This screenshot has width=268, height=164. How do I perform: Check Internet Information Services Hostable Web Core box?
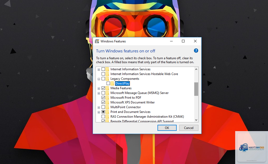(x=103, y=74)
